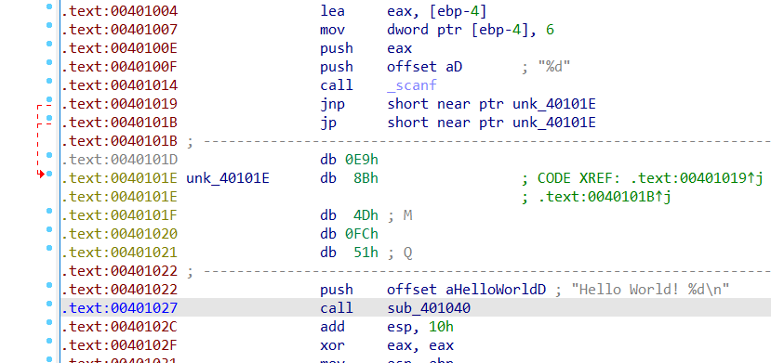This screenshot has height=363, width=771.
Task: Toggle breakpoint dot at 00401020
Action: click(x=49, y=229)
